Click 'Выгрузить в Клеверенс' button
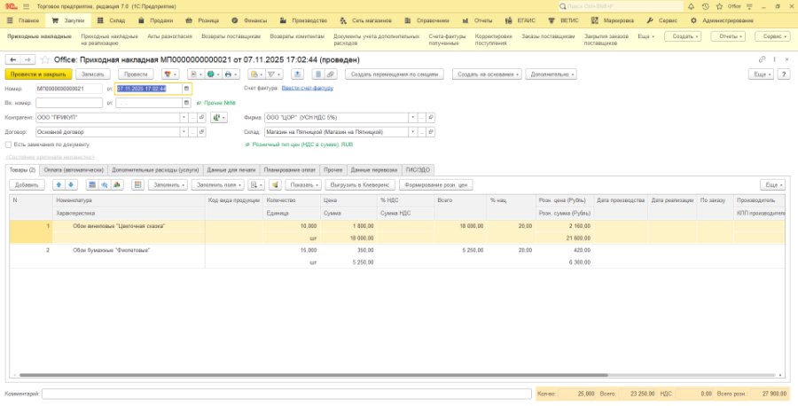 tap(360, 185)
